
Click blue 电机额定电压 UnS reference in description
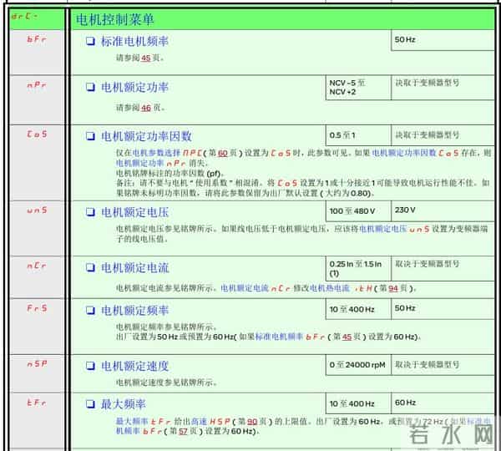tap(394, 229)
